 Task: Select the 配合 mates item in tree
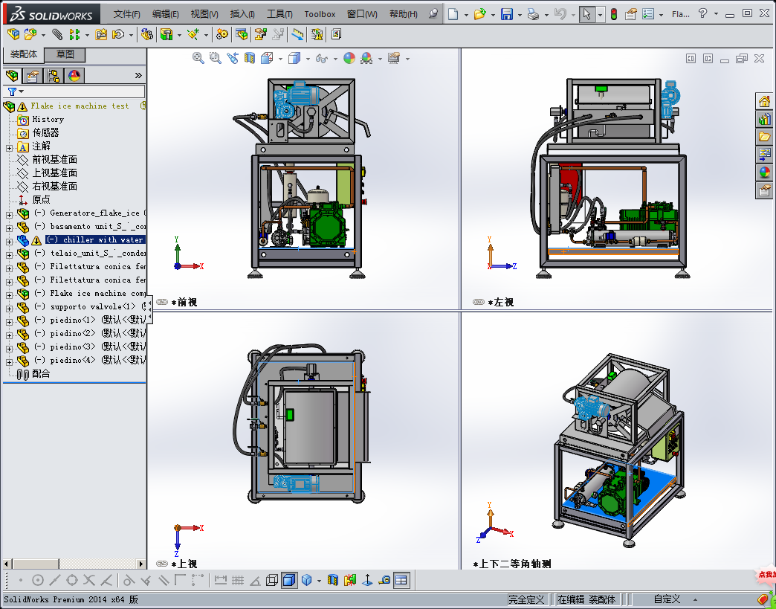pos(41,374)
